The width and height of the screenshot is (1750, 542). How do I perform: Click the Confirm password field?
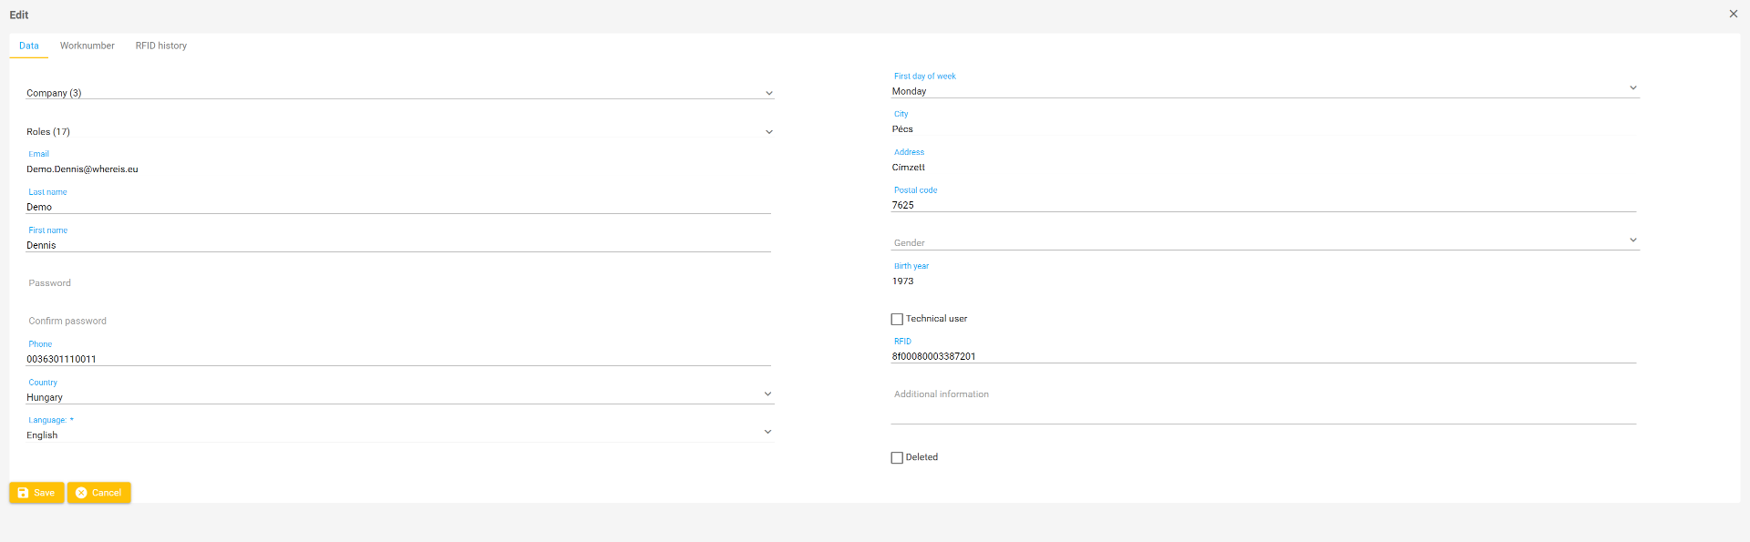397,322
